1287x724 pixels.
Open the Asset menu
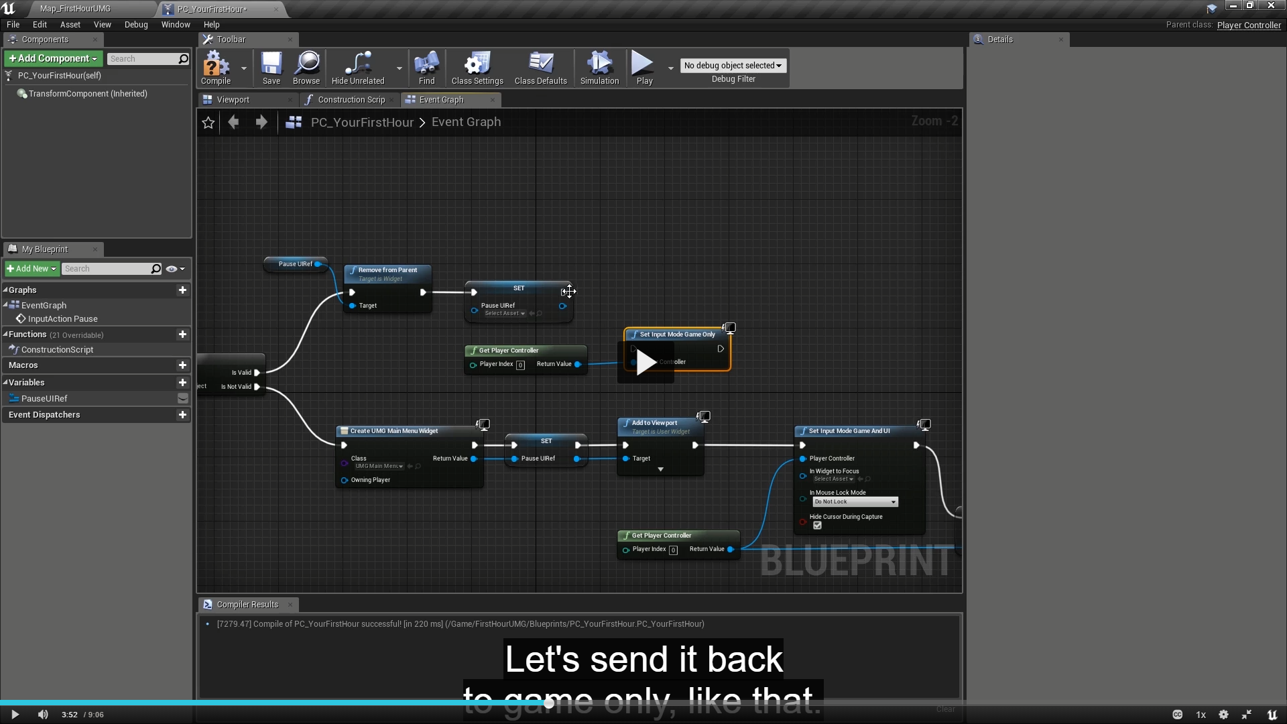(x=70, y=25)
